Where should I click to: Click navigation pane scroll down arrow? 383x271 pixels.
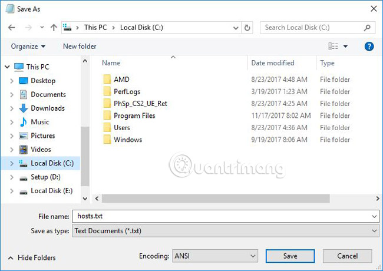pos(85,199)
